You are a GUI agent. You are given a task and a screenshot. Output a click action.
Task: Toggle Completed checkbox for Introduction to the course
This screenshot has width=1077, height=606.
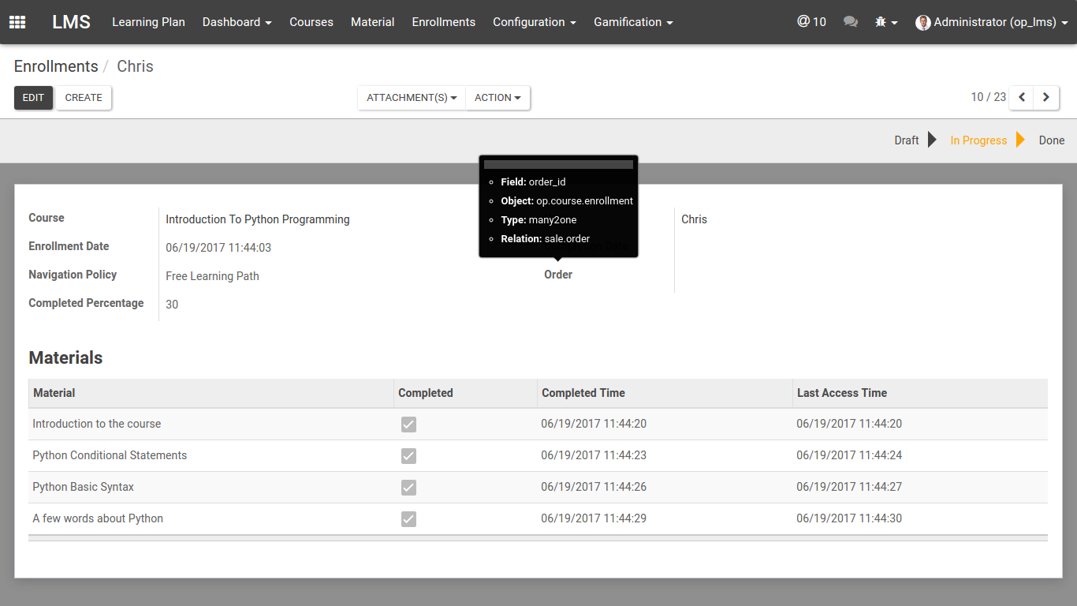[408, 425]
